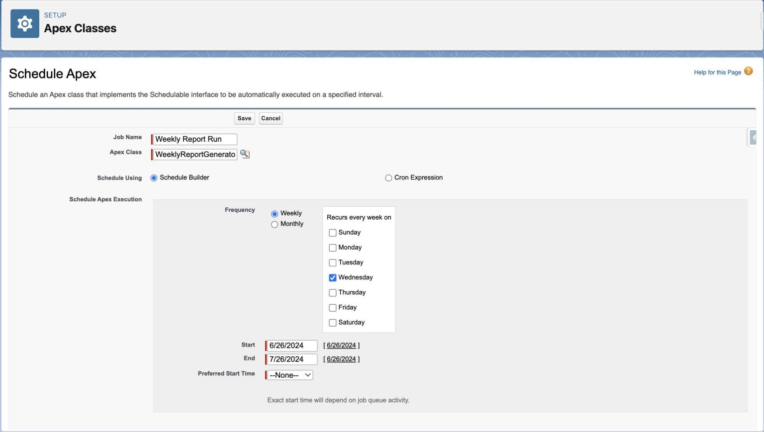Click the orange help icon near Help link
The image size is (764, 432).
point(749,72)
